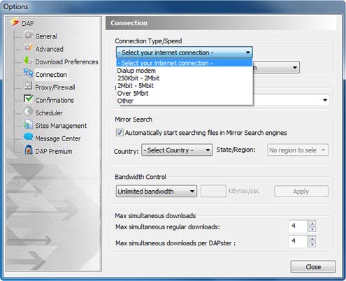Choose Over 5Mbit connection speed
Image resolution: width=346 pixels, height=281 pixels.
tap(185, 94)
